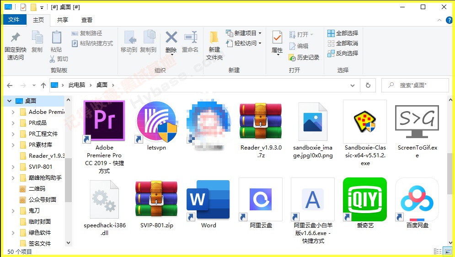Expand the PR工程文件 folder node
The image size is (455, 257).
[x=13, y=134]
